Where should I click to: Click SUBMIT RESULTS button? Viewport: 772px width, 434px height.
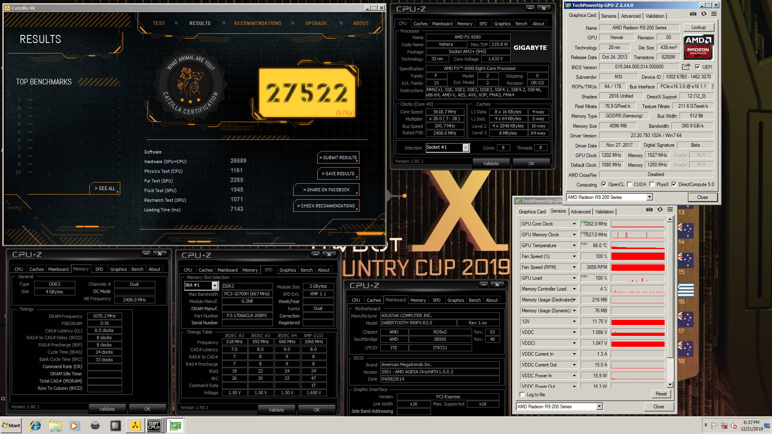pyautogui.click(x=338, y=158)
